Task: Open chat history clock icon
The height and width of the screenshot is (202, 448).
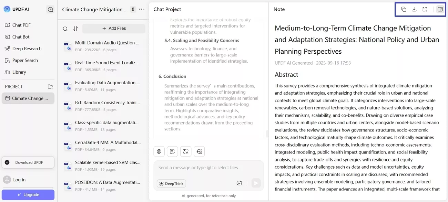Action: (x=50, y=10)
